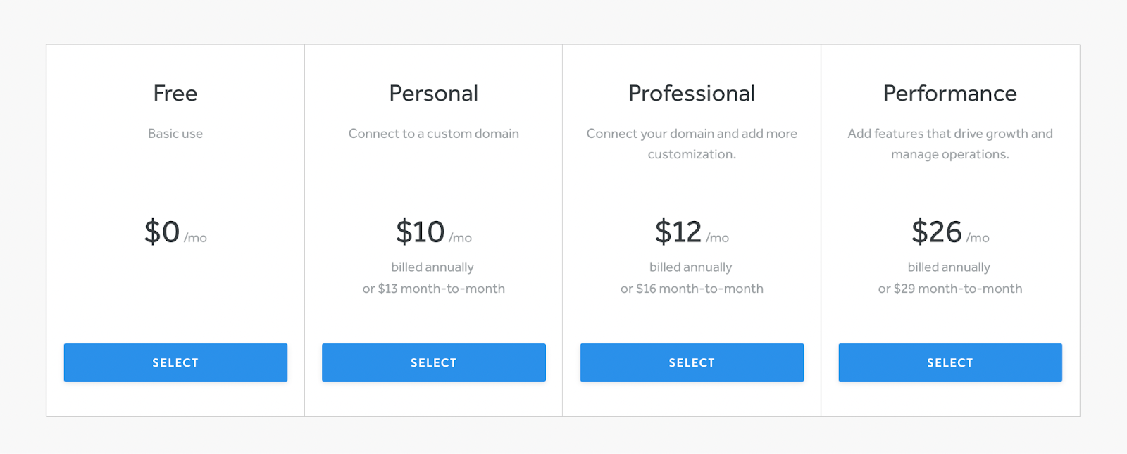1127x454 pixels.
Task: Select the Free plan button
Action: [175, 362]
